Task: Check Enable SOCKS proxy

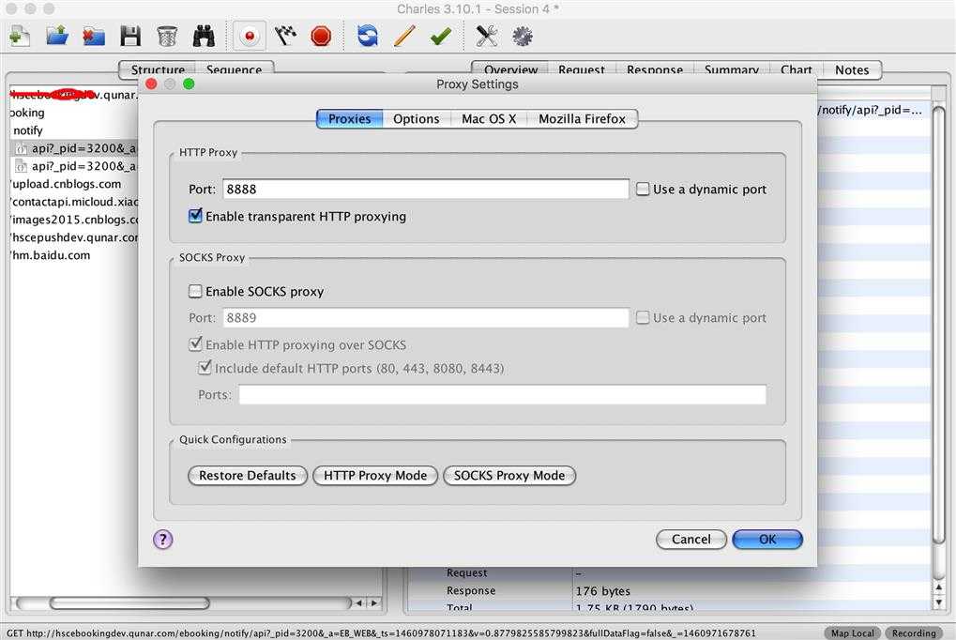Action: click(x=195, y=291)
